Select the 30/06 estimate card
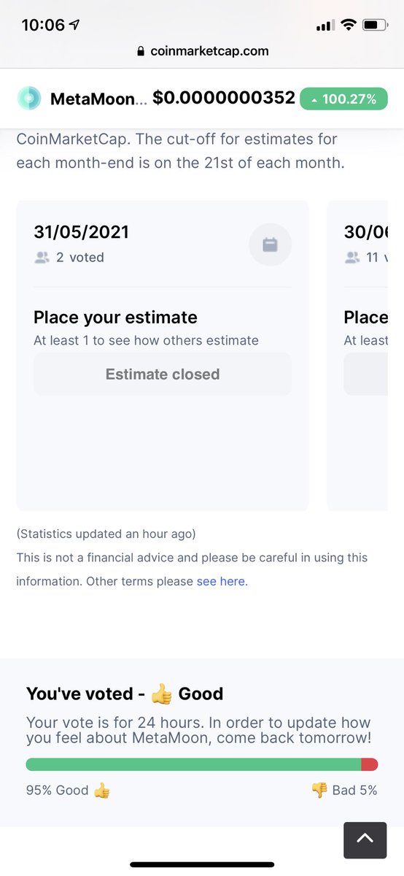404x876 pixels. [357, 356]
